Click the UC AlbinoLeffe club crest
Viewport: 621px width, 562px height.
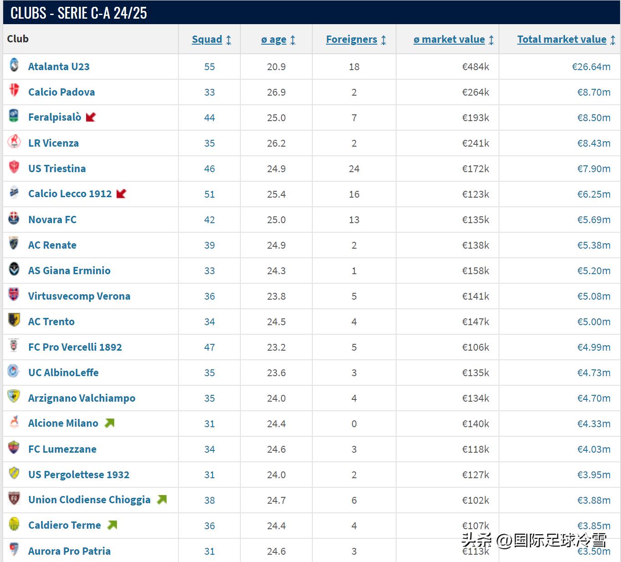point(14,371)
